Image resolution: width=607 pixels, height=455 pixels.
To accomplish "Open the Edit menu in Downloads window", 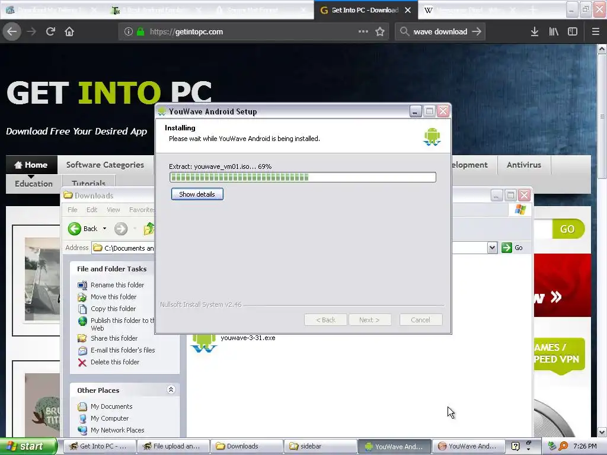I will (x=92, y=210).
